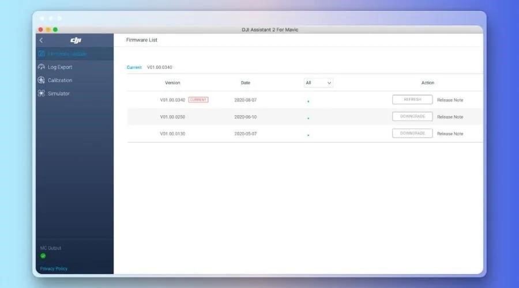
Task: Click the green dot in V01.00.0130 row
Action: (308, 135)
